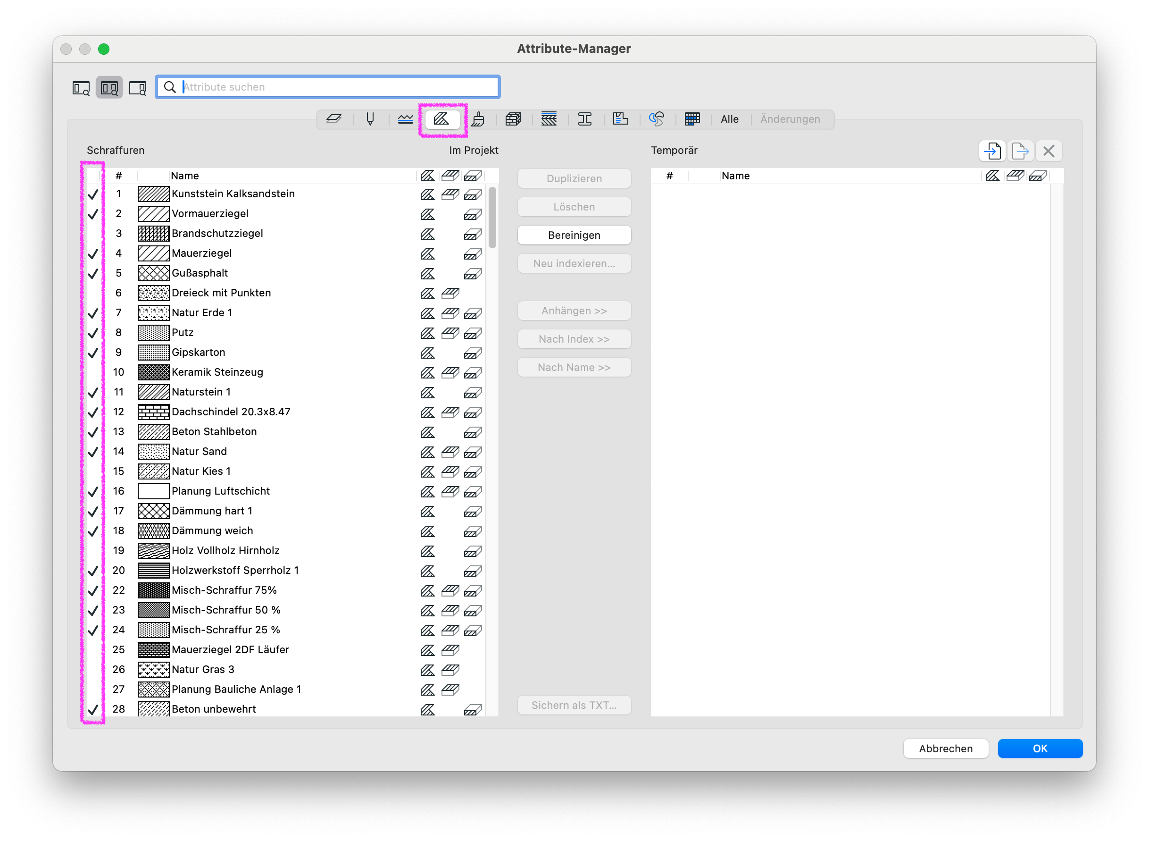Open the Line types attribute tab
The height and width of the screenshot is (841, 1149).
click(406, 119)
